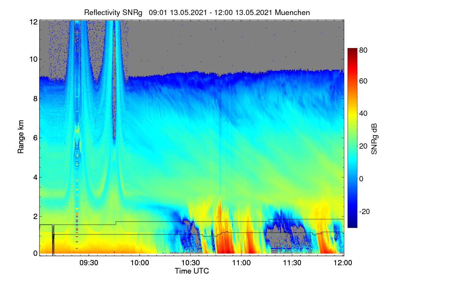Click the 09:30 time tick label

pos(89,263)
